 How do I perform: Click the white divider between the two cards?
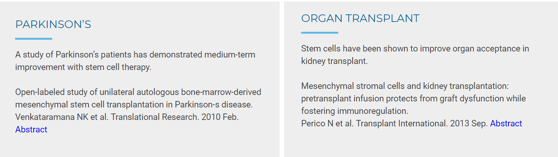click(x=282, y=79)
